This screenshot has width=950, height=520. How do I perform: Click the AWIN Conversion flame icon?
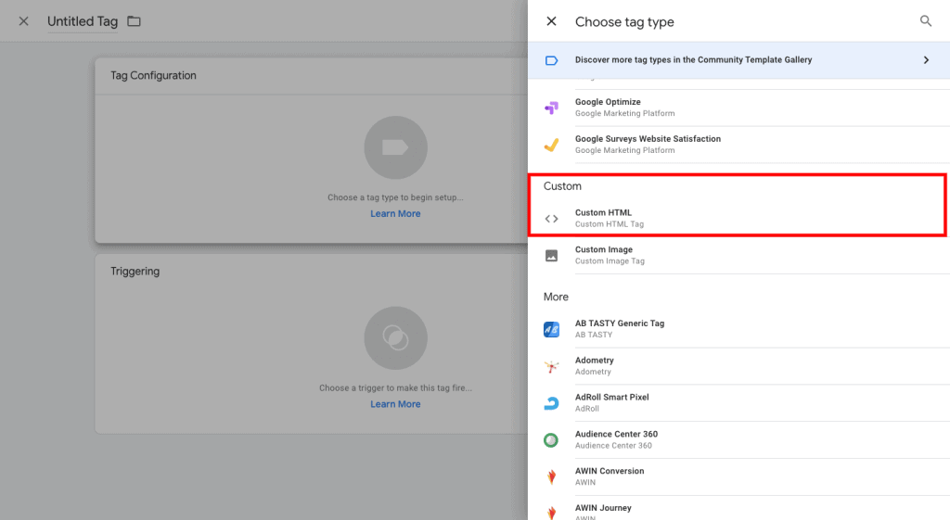tap(551, 477)
